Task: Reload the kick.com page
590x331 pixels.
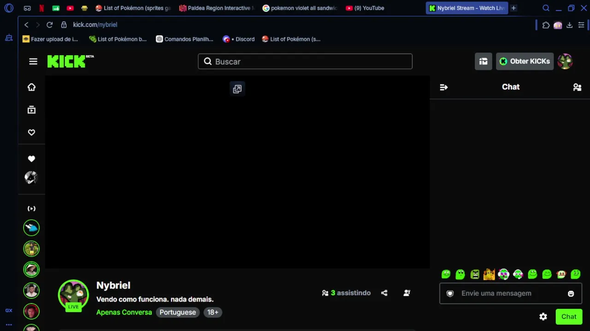Action: pos(50,25)
